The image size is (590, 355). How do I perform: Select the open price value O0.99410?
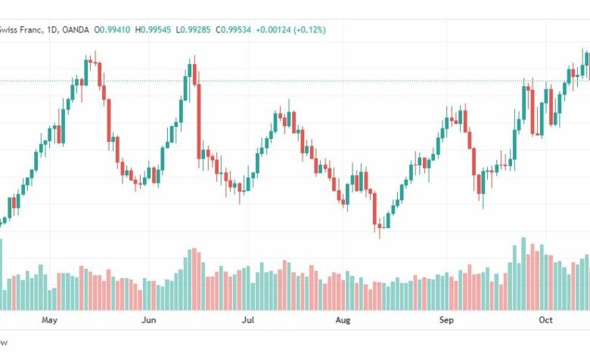pyautogui.click(x=112, y=29)
